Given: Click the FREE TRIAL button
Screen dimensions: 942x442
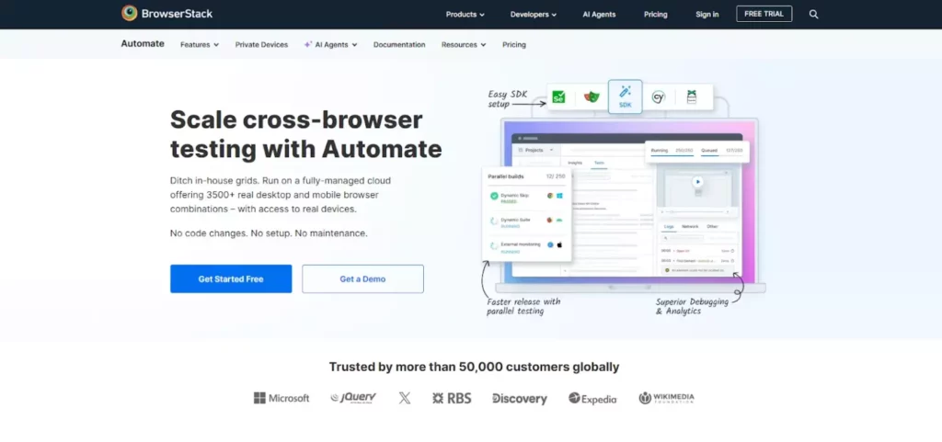Looking at the screenshot, I should coord(764,14).
